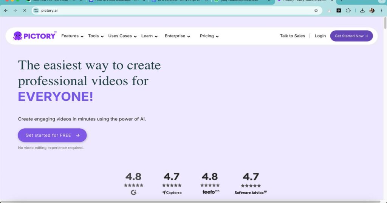Image resolution: width=387 pixels, height=203 pixels.
Task: Open the browser extensions puzzle icon
Action: click(x=348, y=10)
